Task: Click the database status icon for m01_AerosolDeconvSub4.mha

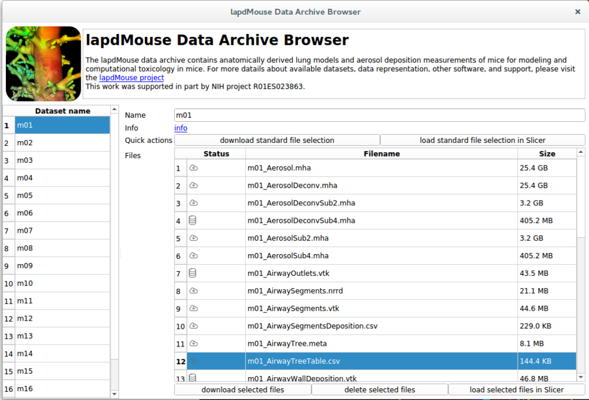Action: point(193,221)
